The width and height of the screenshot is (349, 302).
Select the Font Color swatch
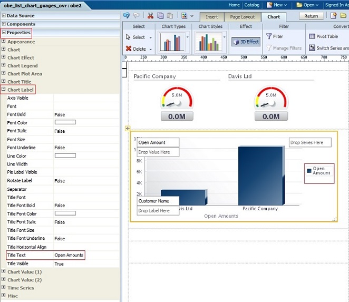pos(65,122)
